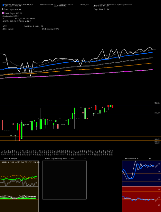161x212 pixels.
Task: Click the 'Intra Day Trading Price & MR' title
Action: [x=59, y=159]
